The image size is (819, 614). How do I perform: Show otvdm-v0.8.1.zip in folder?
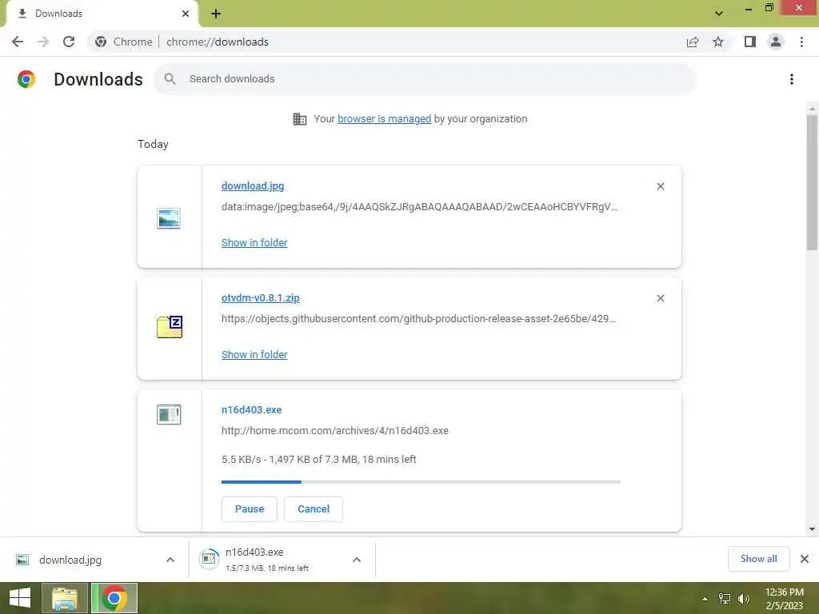coord(254,354)
